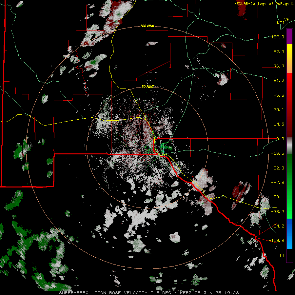Click the 100 NMI range ring label
The image size is (295, 295).
click(x=147, y=26)
